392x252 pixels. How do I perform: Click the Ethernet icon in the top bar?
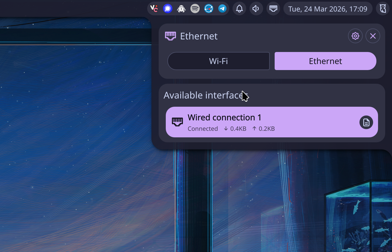pyautogui.click(x=273, y=8)
